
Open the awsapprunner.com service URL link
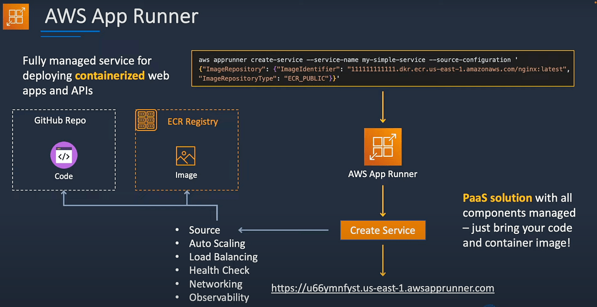382,288
